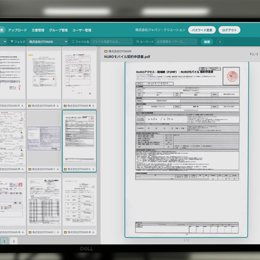This screenshot has width=260, height=260.
Task: Click the ログアウト button
Action: [229, 30]
